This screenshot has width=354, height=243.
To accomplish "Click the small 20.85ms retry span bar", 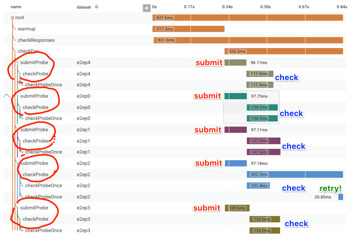I will click(341, 197).
